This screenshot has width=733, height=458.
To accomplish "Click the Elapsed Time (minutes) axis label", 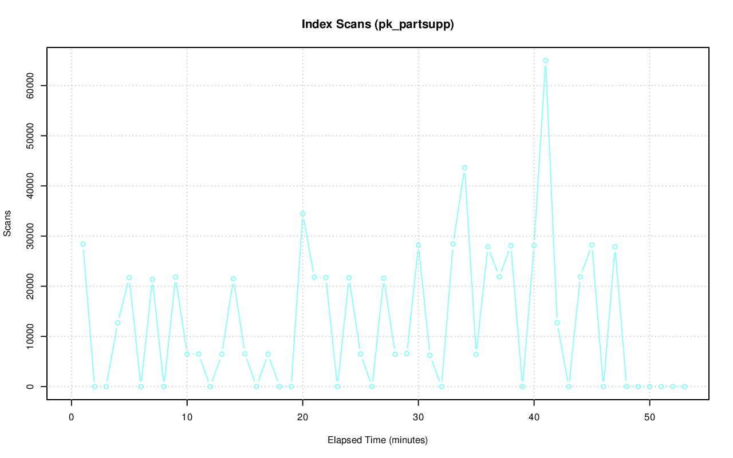I will [377, 440].
